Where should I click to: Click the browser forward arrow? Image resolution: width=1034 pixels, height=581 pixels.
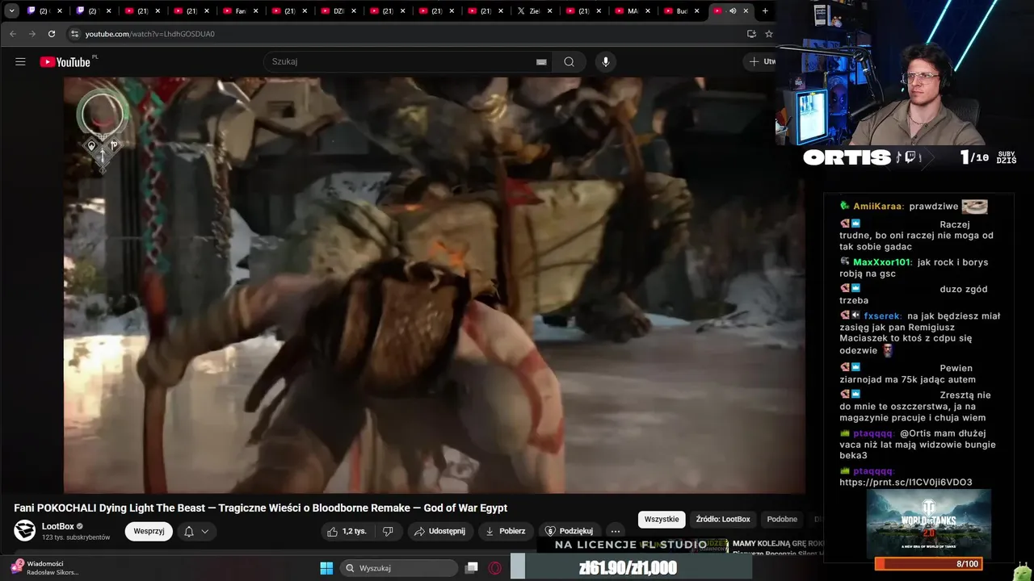[32, 34]
